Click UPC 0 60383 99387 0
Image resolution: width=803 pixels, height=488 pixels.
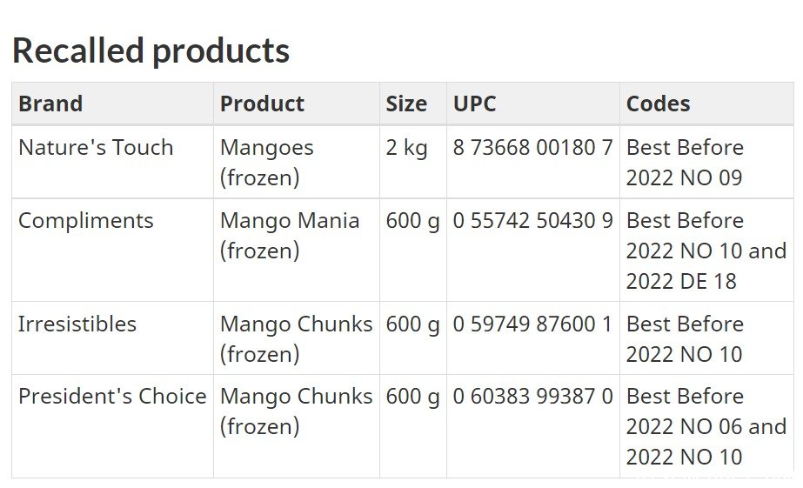tap(532, 397)
